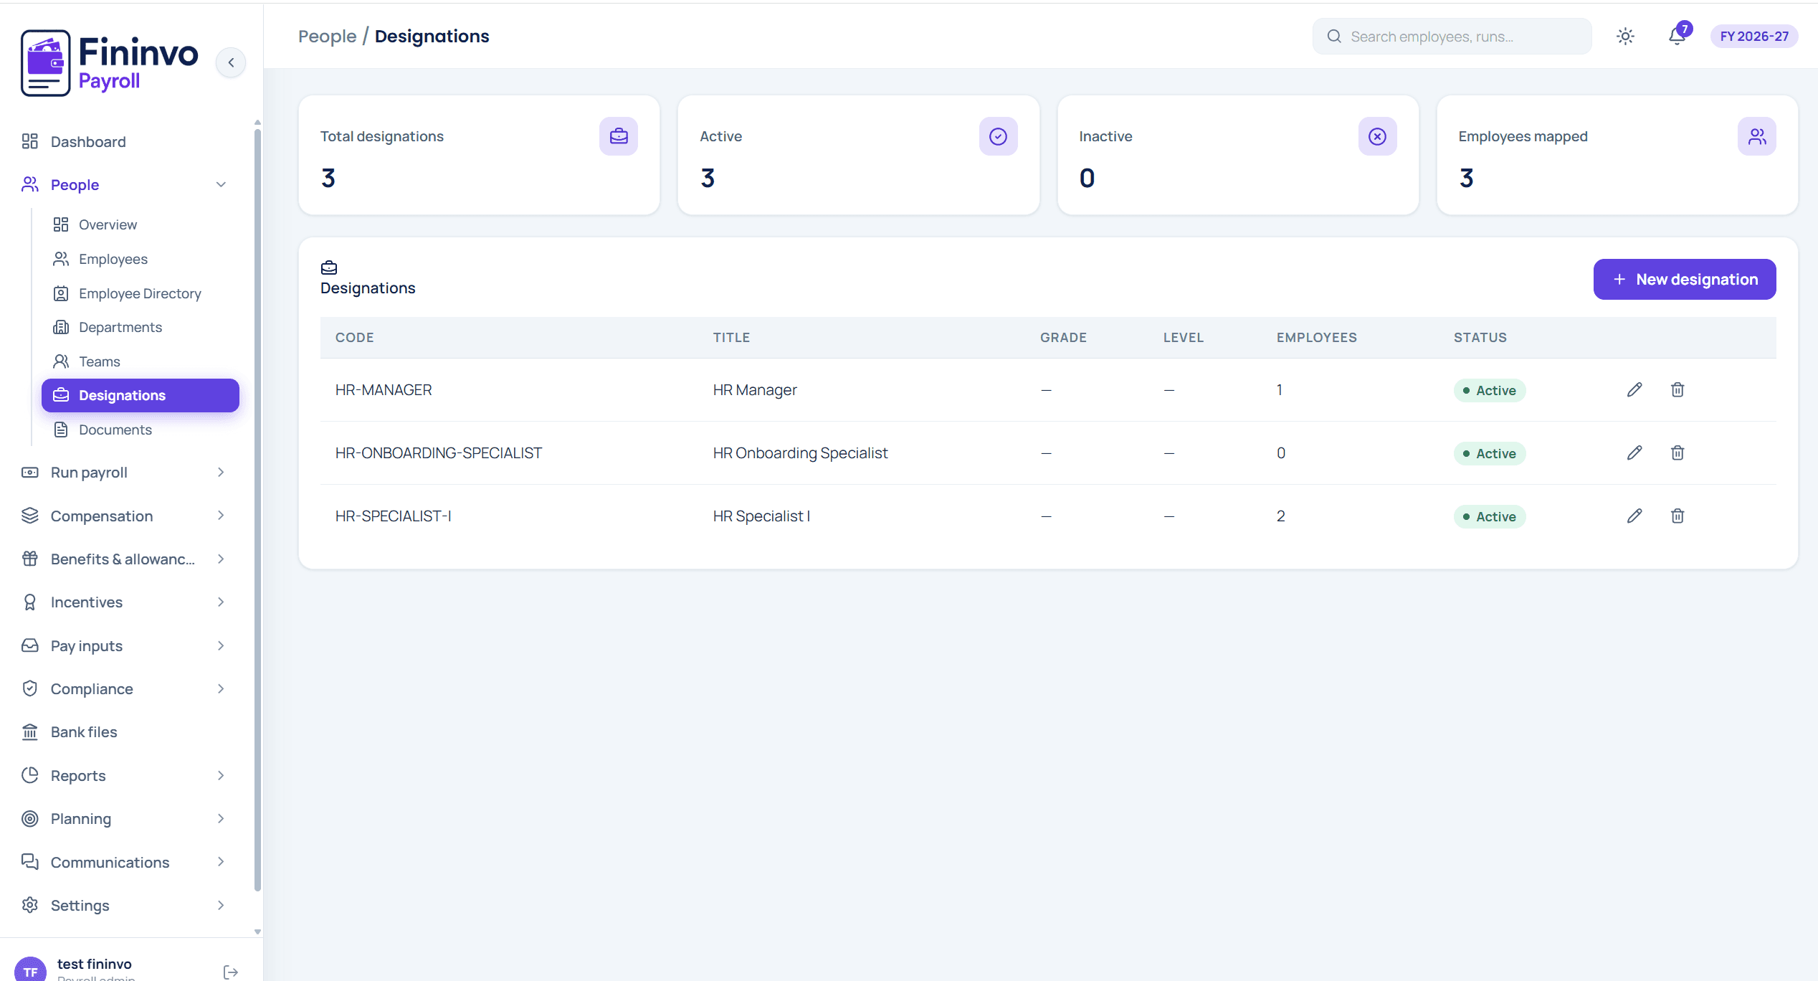Edit the HR-MANAGER designation pencil icon
Screen dimensions: 1818x981
point(1634,389)
